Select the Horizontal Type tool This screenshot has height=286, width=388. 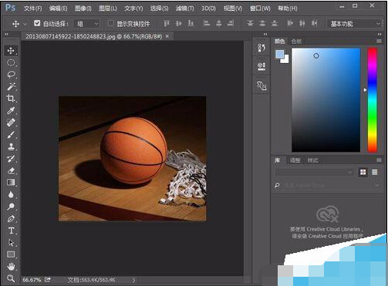(x=11, y=231)
